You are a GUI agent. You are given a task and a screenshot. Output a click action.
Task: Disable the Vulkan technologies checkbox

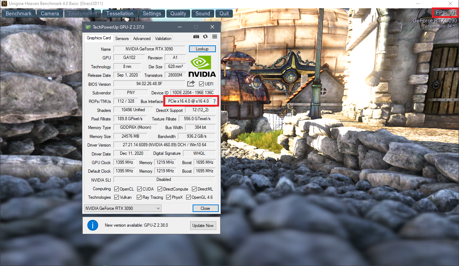116,197
